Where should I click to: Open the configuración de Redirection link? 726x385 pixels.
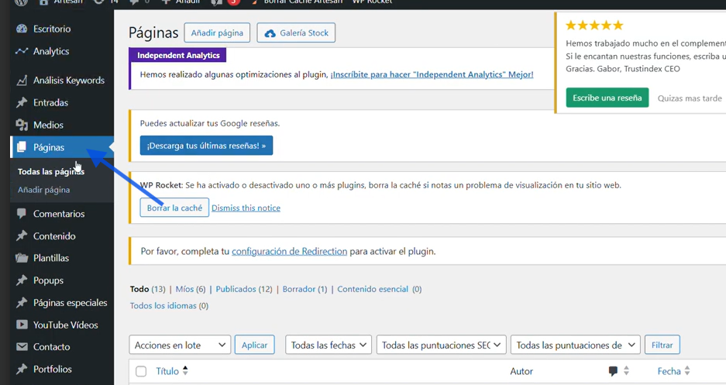tap(289, 251)
